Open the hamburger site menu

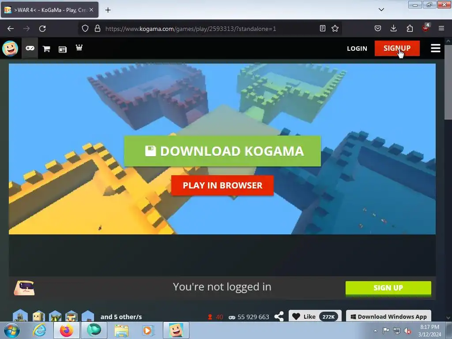(x=436, y=48)
